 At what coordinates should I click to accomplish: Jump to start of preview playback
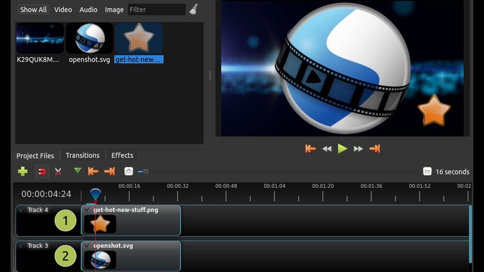click(310, 149)
